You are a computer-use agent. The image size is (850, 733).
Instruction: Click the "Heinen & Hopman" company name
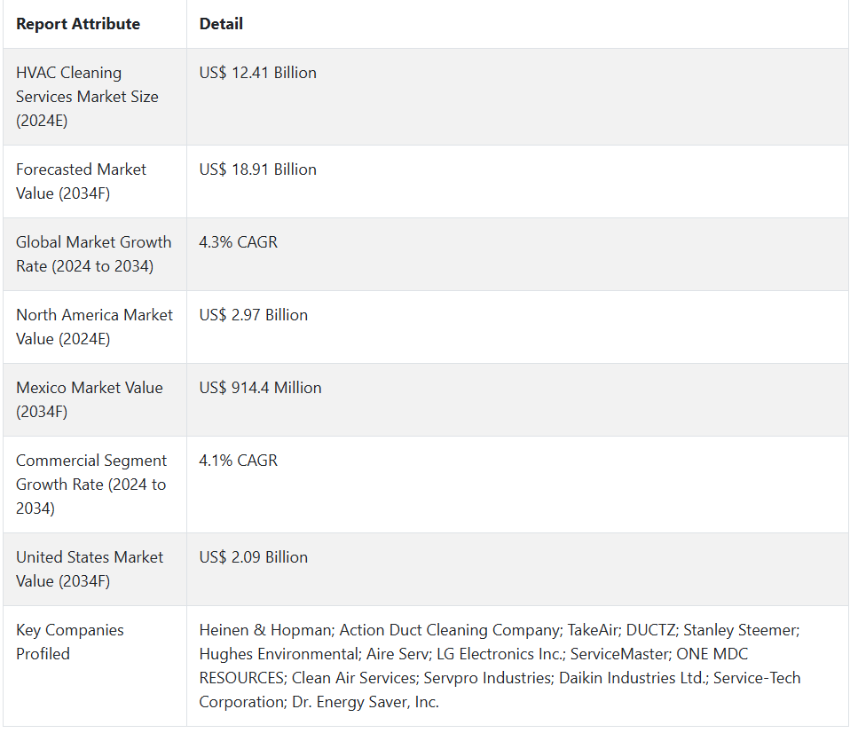tap(263, 630)
